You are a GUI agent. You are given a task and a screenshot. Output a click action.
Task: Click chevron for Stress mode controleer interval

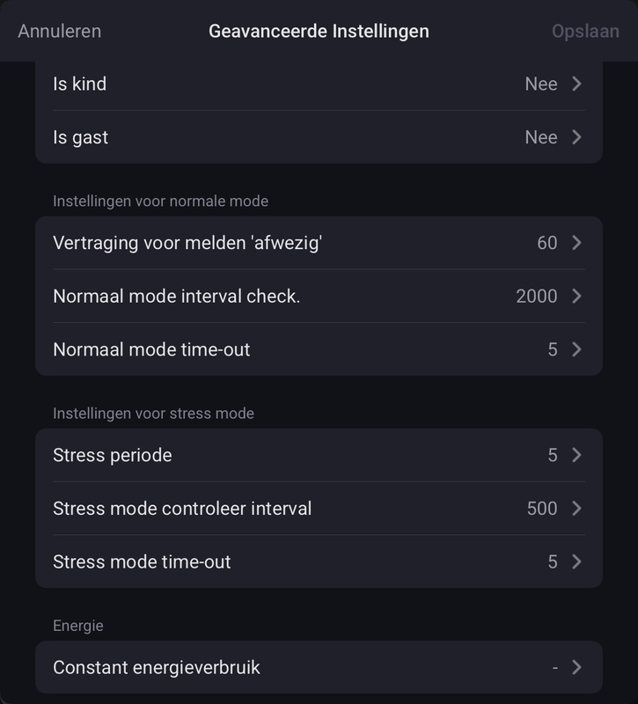click(x=576, y=509)
